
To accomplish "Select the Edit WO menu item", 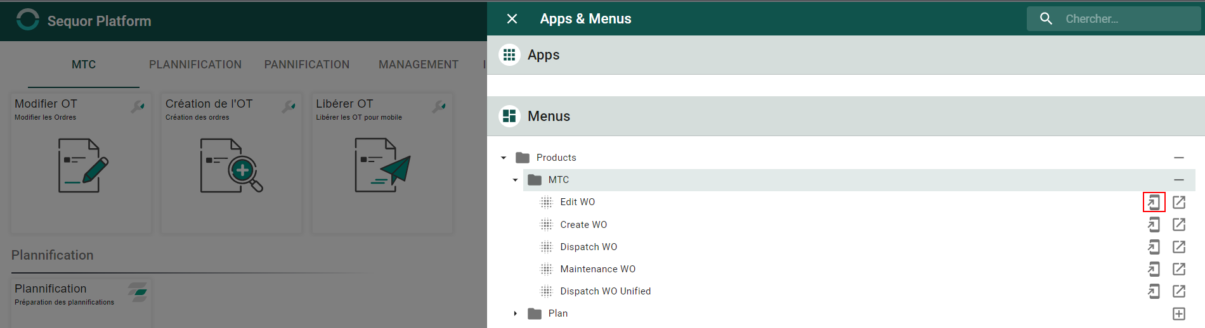I will (577, 202).
